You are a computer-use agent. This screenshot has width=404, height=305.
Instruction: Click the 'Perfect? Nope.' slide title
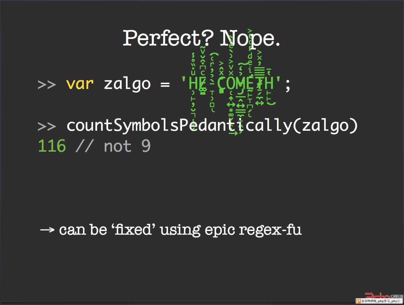click(202, 38)
